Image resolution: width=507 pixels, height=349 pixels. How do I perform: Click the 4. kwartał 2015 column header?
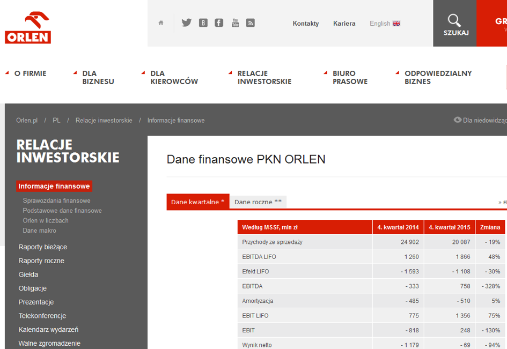pyautogui.click(x=450, y=227)
